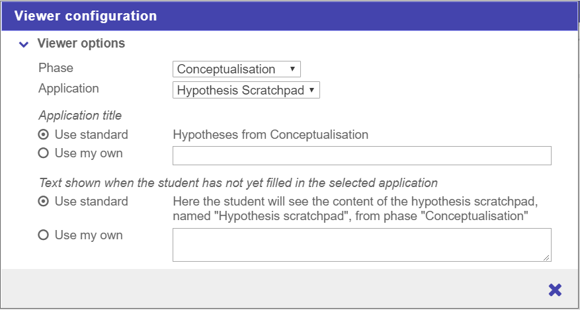
Task: Click the Application title italic heading
Action: 80,116
